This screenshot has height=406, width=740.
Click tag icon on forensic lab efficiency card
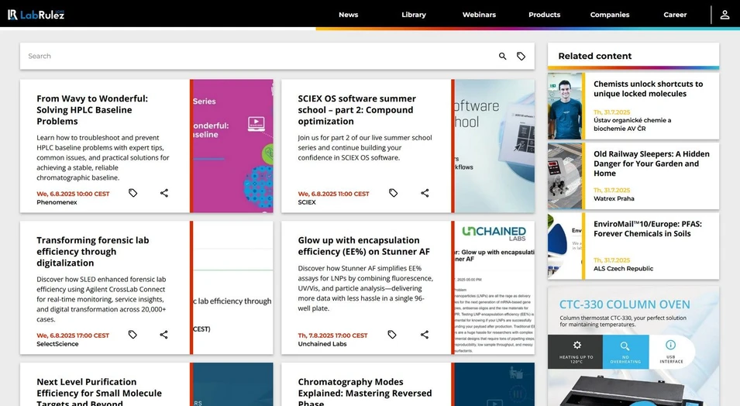(x=133, y=335)
